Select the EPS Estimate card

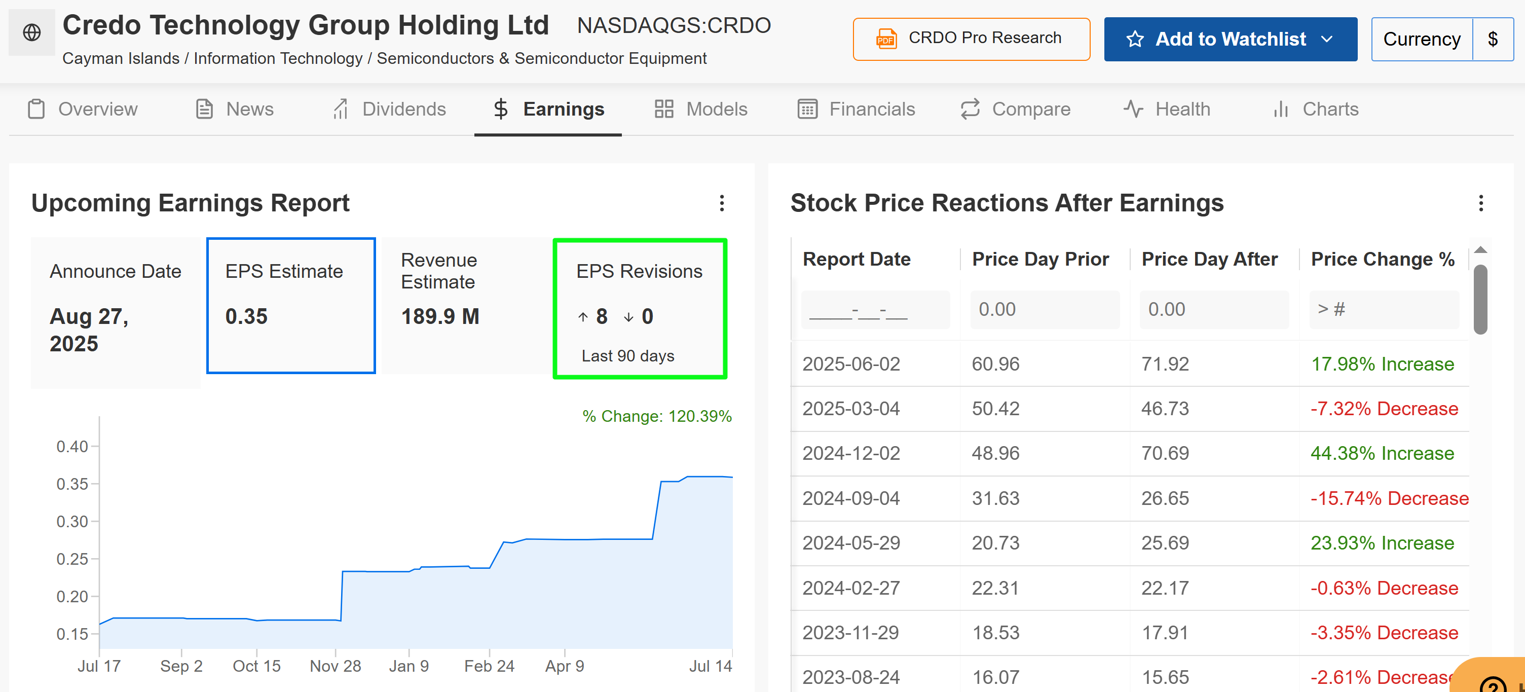tap(291, 306)
